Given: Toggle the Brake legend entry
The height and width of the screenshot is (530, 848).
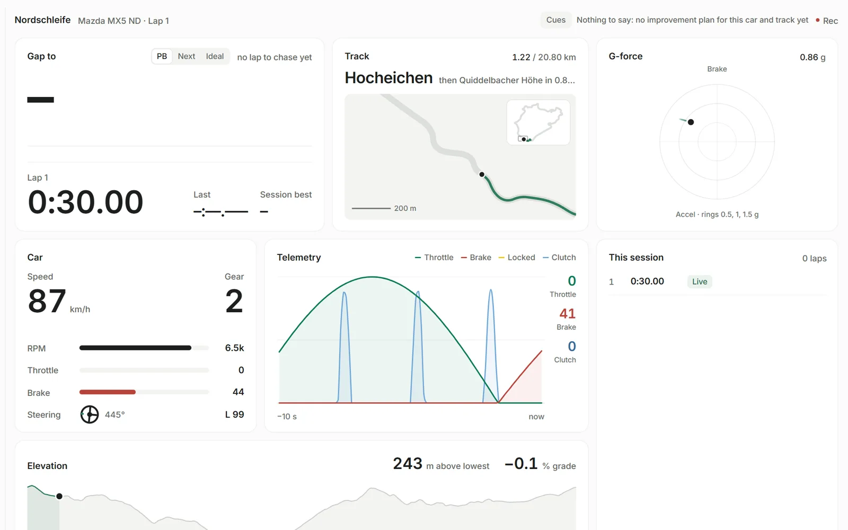Looking at the screenshot, I should click(476, 258).
